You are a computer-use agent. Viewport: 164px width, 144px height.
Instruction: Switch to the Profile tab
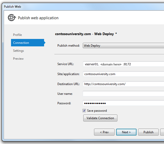tap(17, 35)
